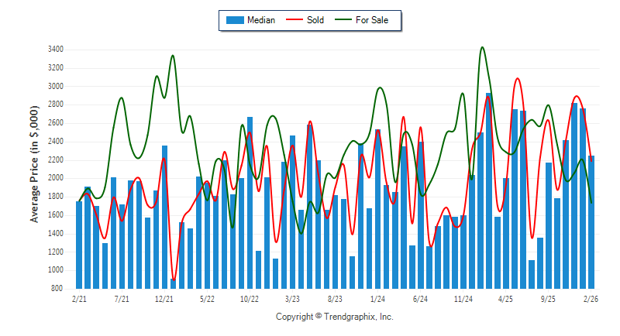Click the 800 y-axis value label
This screenshot has height=336, width=620.
57,289
